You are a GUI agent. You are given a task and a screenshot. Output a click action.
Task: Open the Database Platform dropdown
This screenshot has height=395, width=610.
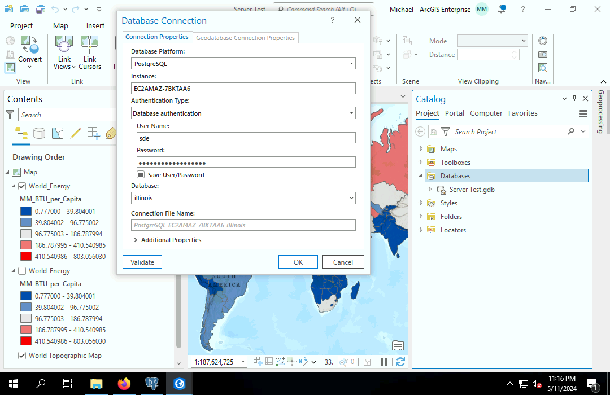pyautogui.click(x=351, y=63)
